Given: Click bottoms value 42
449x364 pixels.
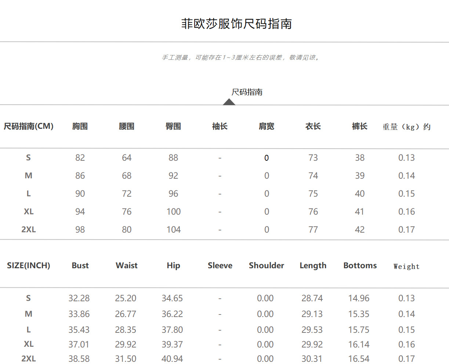Looking at the screenshot, I should [x=360, y=230].
